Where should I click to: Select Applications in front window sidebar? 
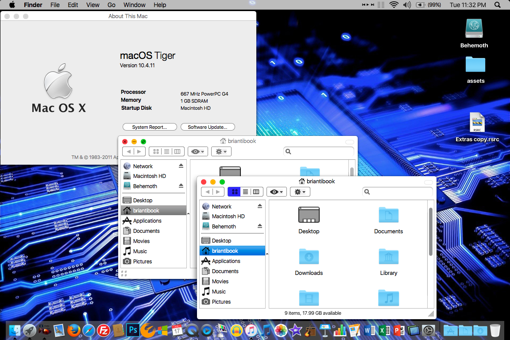coord(232,261)
